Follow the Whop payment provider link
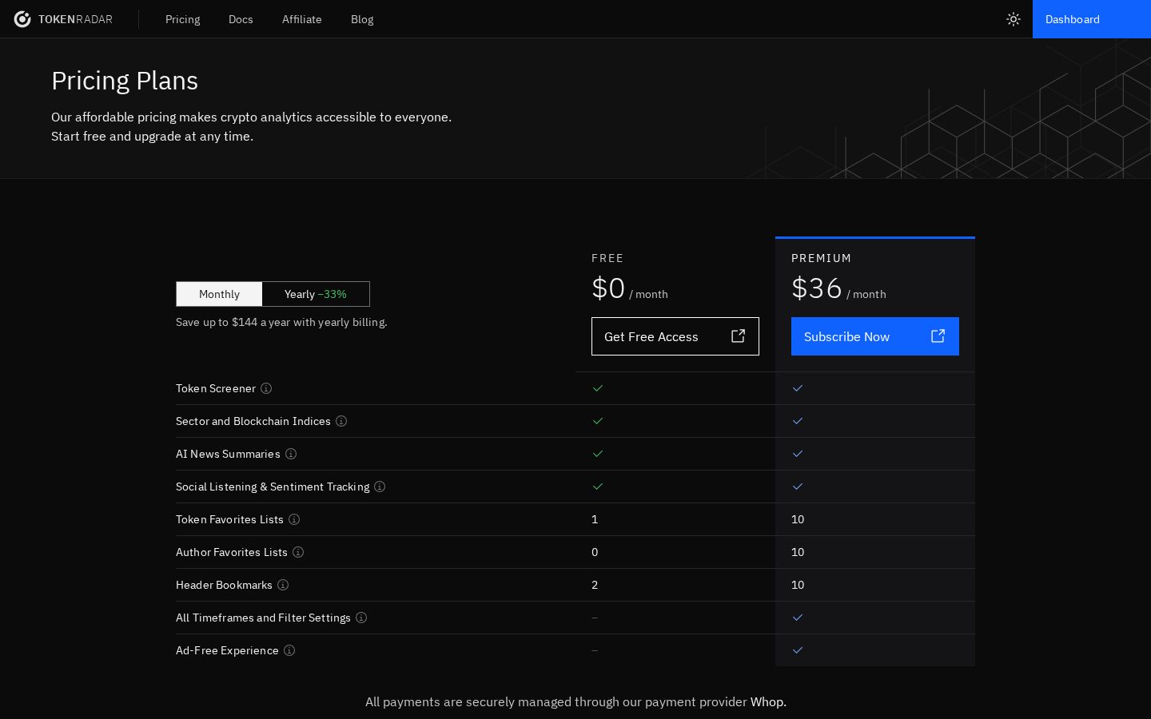 (x=768, y=701)
